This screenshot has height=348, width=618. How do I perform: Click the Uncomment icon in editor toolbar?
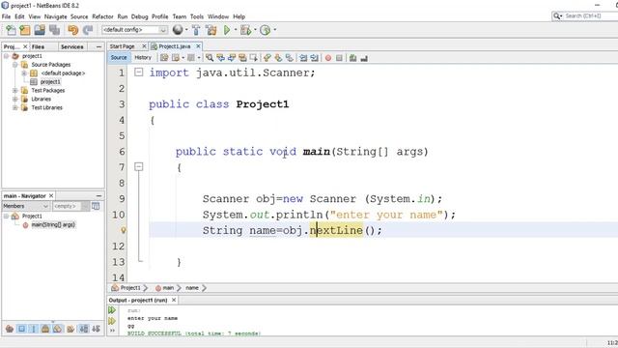pos(364,58)
